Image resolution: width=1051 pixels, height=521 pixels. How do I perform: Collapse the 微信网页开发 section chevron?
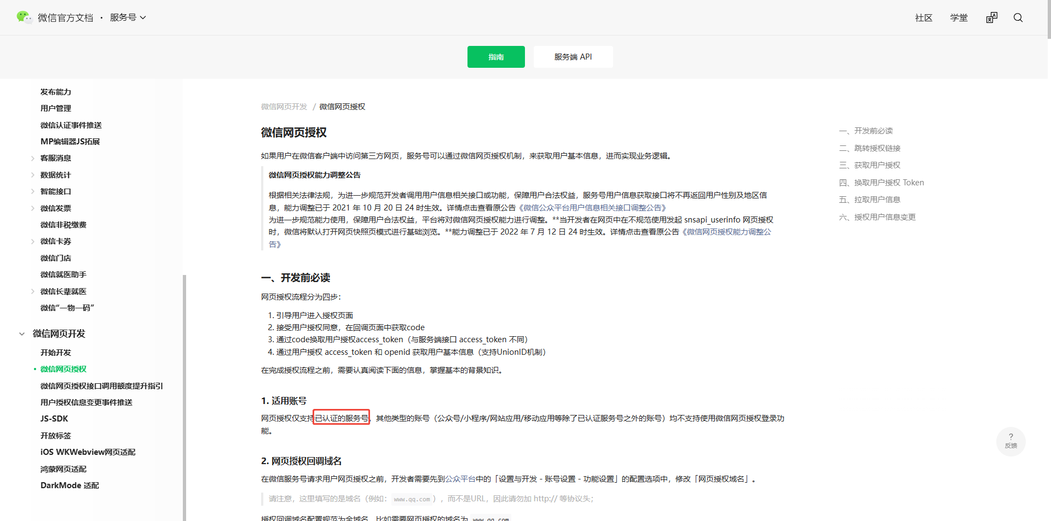tap(22, 334)
